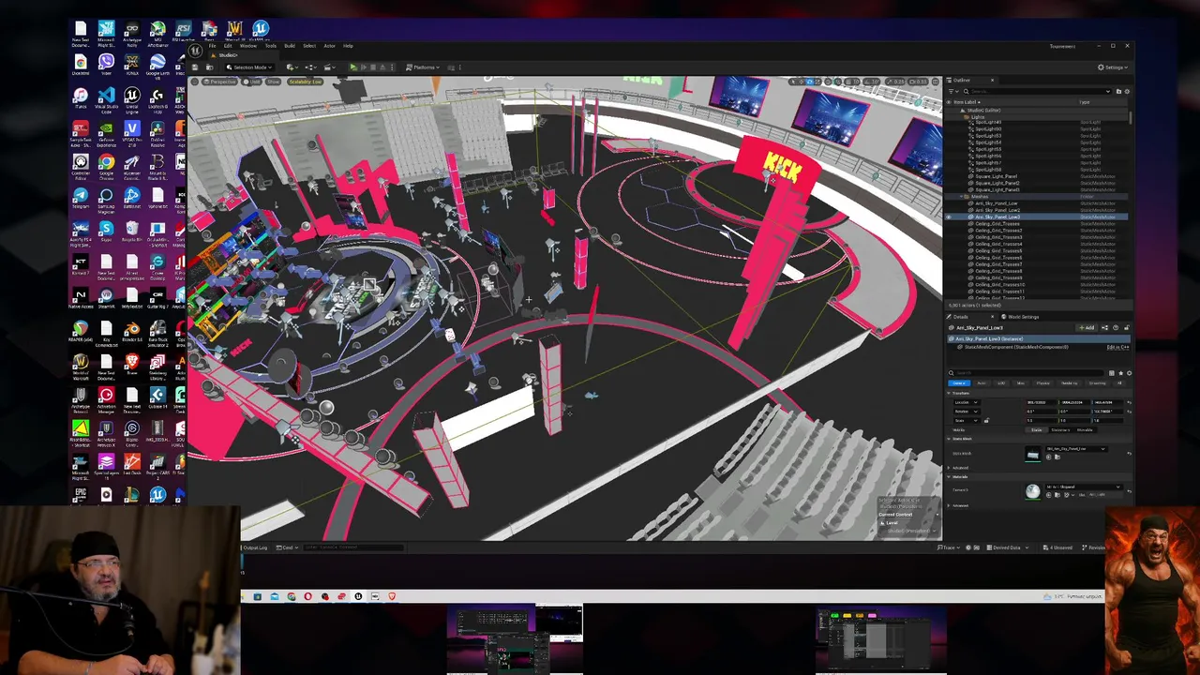Click the Output Log button in status bar
The height and width of the screenshot is (675, 1200).
coord(255,547)
